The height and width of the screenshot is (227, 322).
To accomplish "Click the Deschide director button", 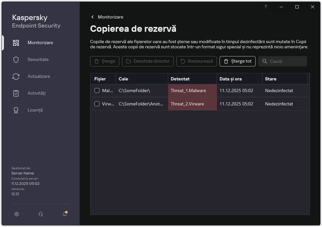I will (148, 61).
